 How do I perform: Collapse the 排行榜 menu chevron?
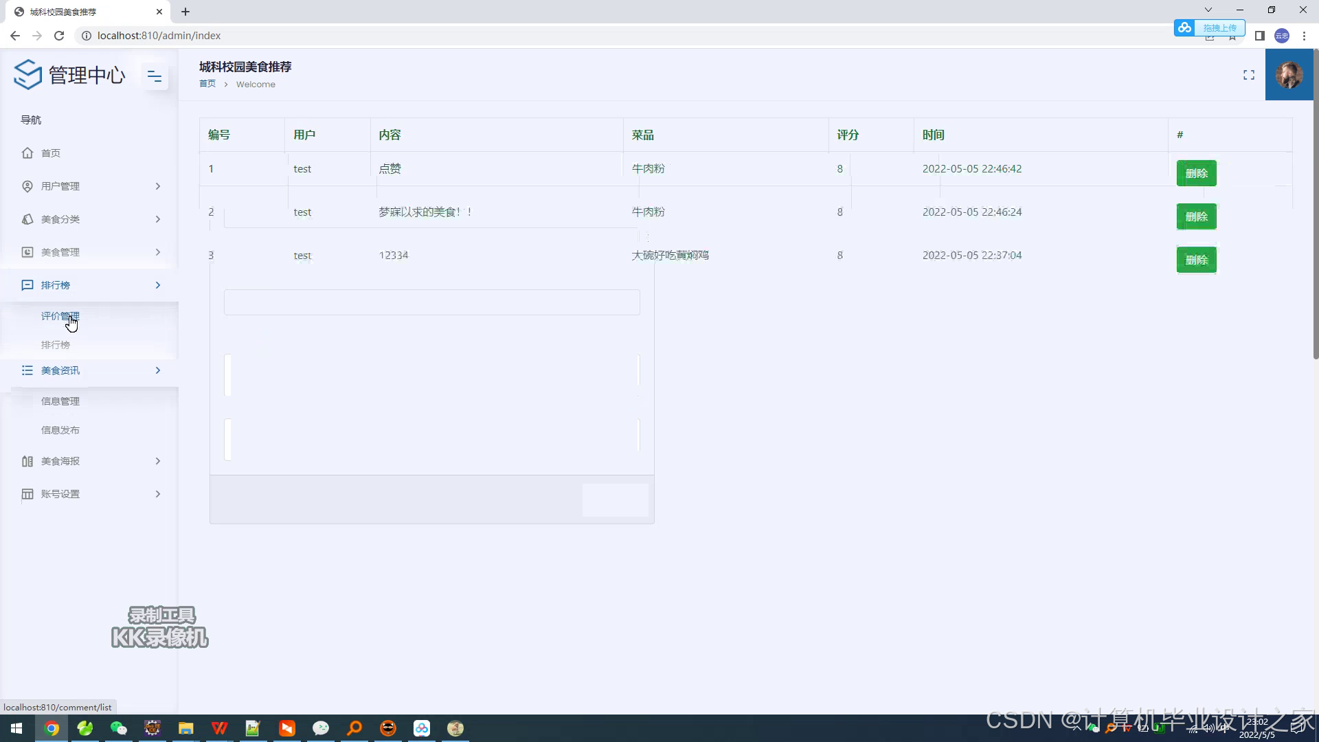158,285
